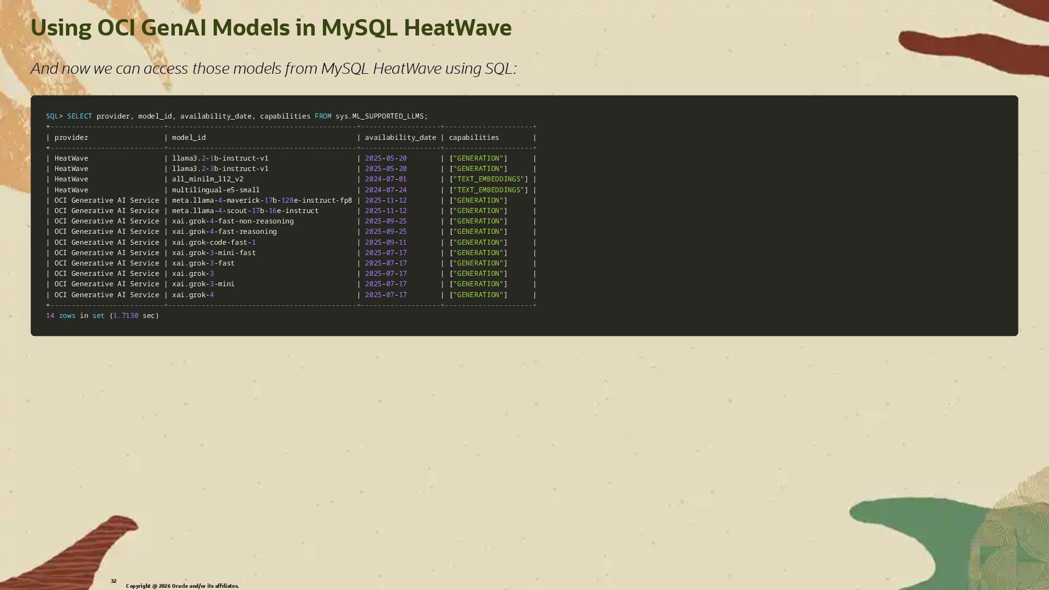Click the all_minilm_l12_v2 model entry
Screen dimensions: 1049x590
tap(208, 179)
